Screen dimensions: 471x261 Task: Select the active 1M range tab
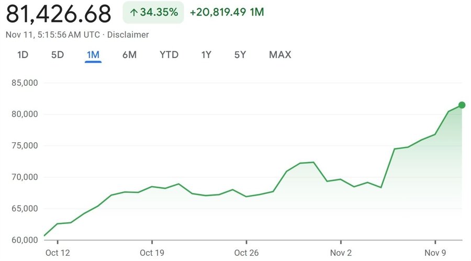point(93,55)
